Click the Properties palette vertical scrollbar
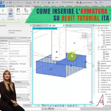 pos(31,54)
